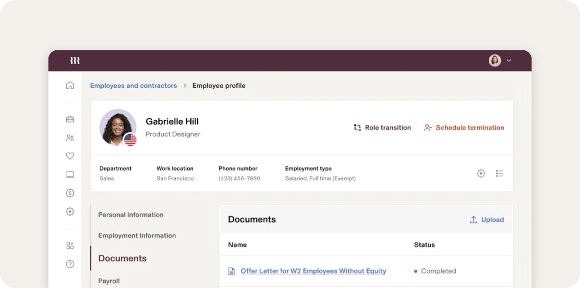The image size is (580, 288).
Task: Open the Home icon in sidebar
Action: point(70,85)
